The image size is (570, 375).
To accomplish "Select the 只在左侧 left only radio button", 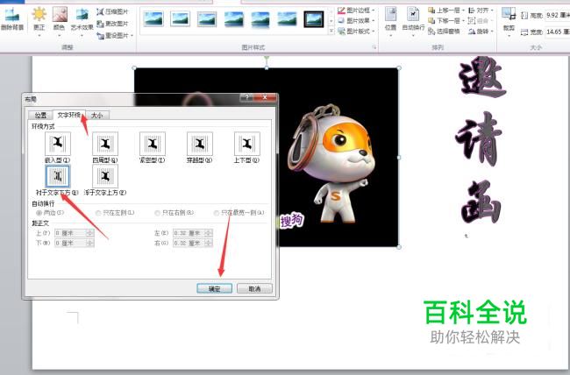I will tap(98, 213).
